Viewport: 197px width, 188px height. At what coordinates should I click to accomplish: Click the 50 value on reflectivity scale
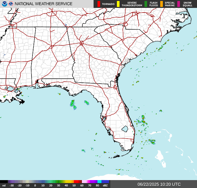click(x=74, y=185)
